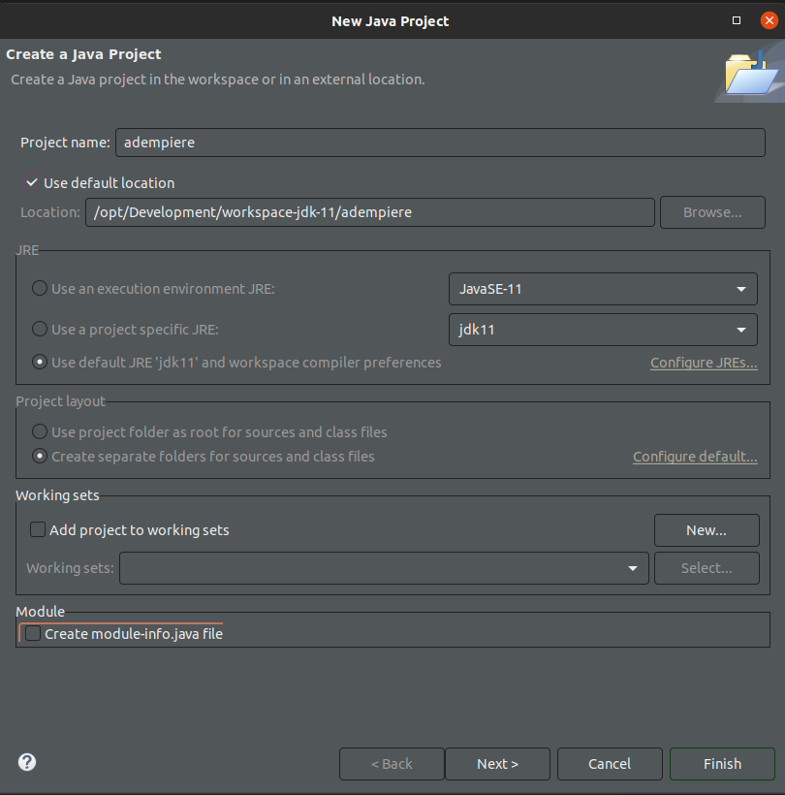This screenshot has width=785, height=795.
Task: Open the Configure JREs... link
Action: (704, 363)
